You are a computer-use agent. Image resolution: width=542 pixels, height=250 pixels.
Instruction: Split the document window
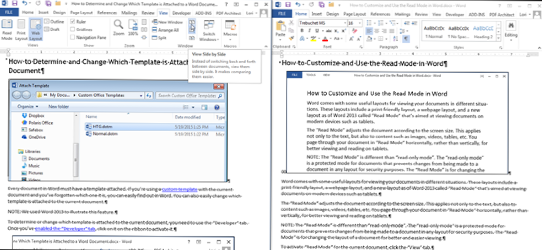click(x=159, y=38)
